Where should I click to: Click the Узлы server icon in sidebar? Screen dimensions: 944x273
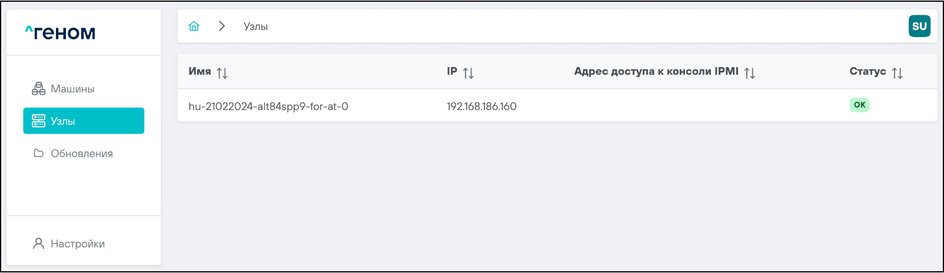pyautogui.click(x=38, y=121)
